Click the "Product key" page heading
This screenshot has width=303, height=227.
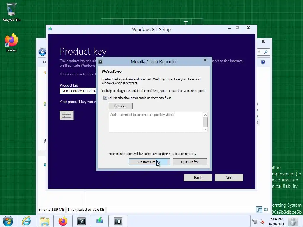(83, 52)
